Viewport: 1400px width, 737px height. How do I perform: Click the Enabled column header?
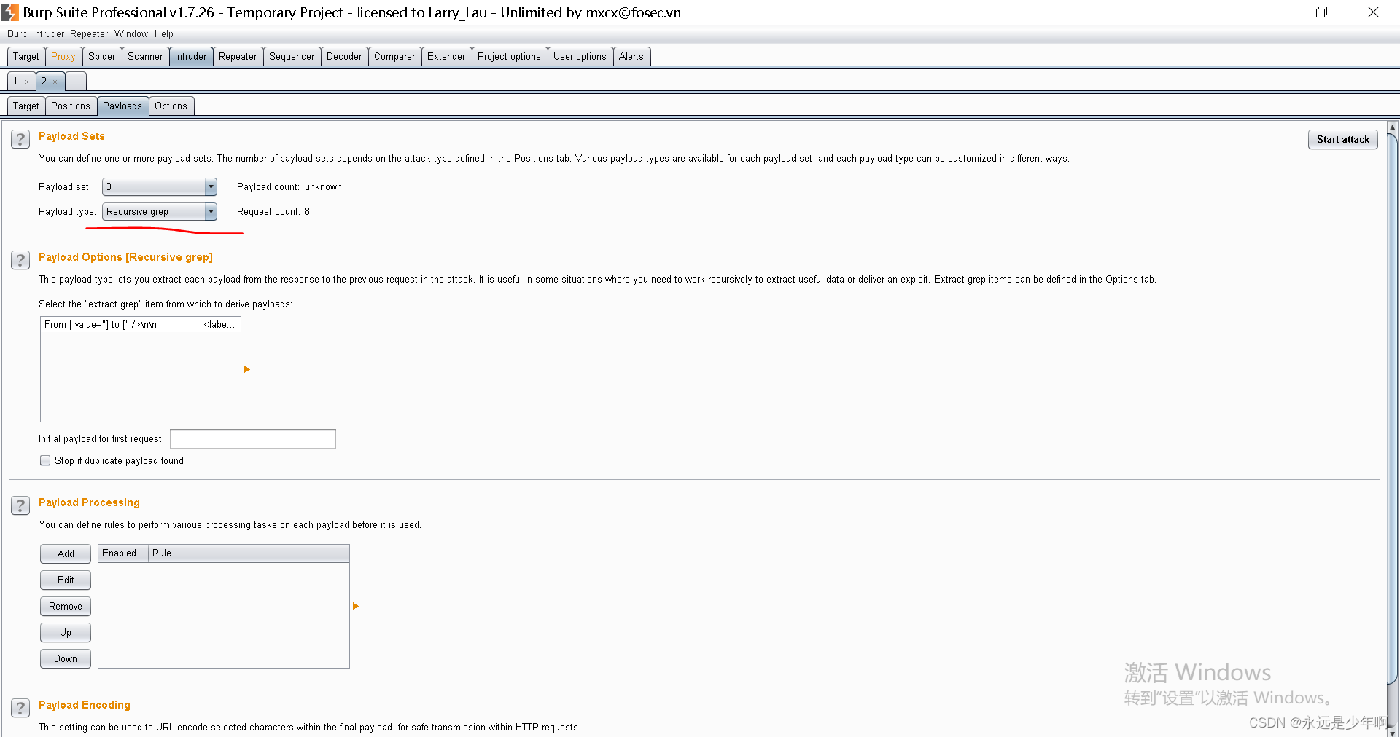pos(123,553)
